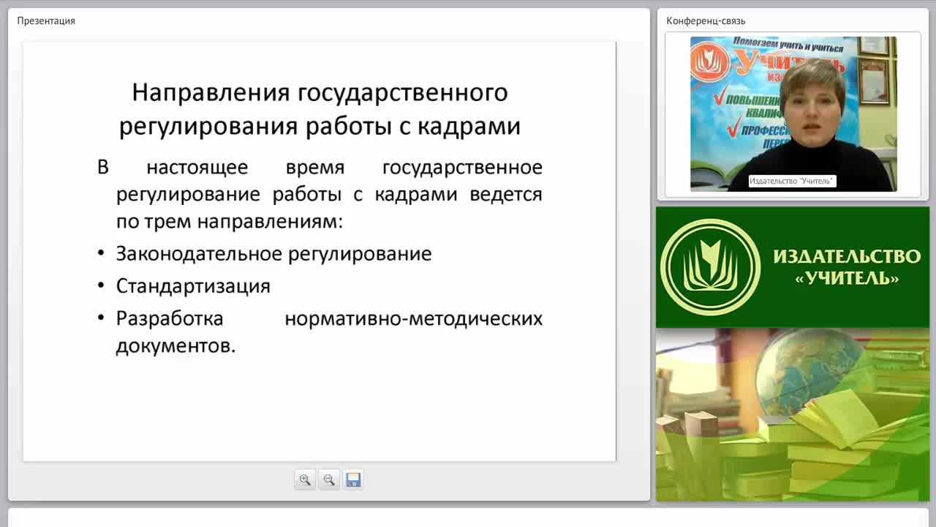Click the bullet Стандартизация
Image resolution: width=936 pixels, height=527 pixels.
[x=193, y=285]
